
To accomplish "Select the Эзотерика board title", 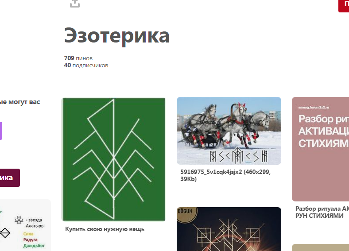I will tap(117, 35).
